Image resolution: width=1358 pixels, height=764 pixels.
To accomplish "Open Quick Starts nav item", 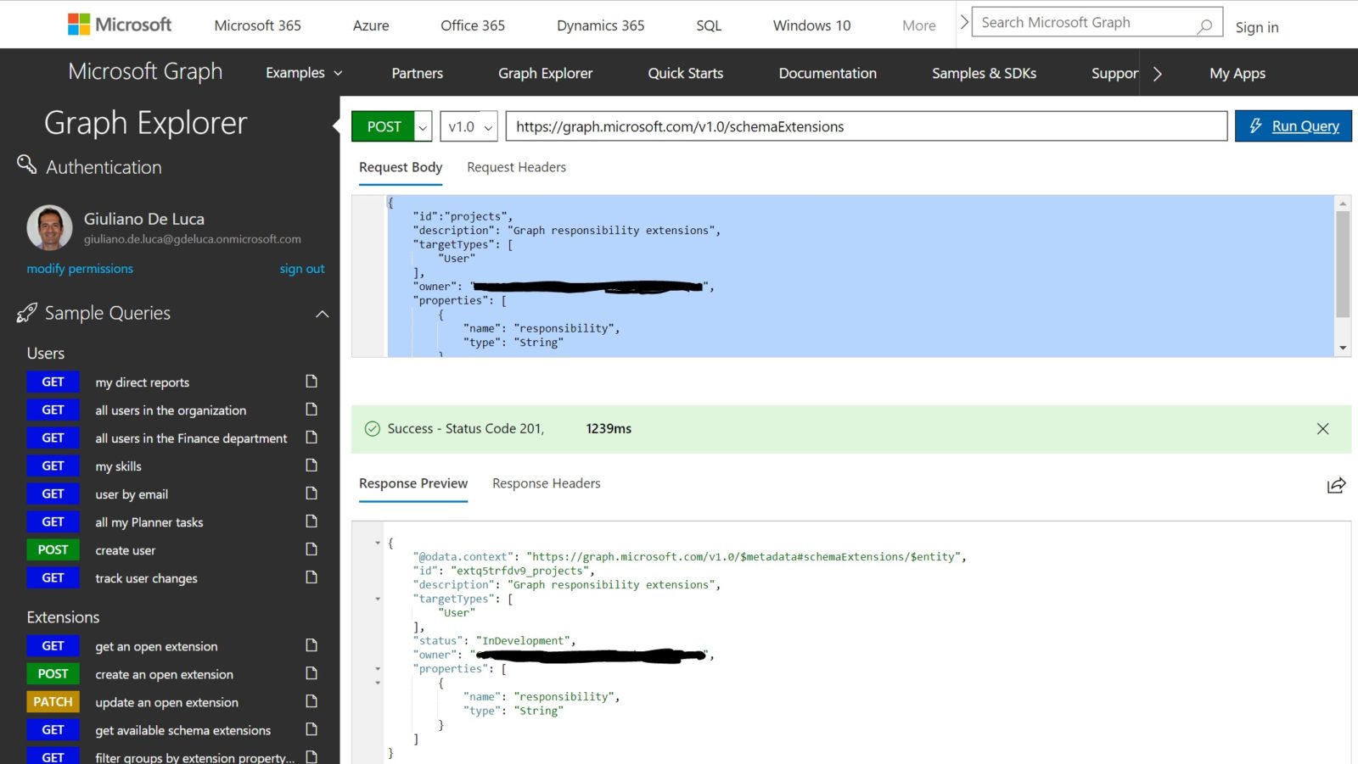I will [x=686, y=73].
